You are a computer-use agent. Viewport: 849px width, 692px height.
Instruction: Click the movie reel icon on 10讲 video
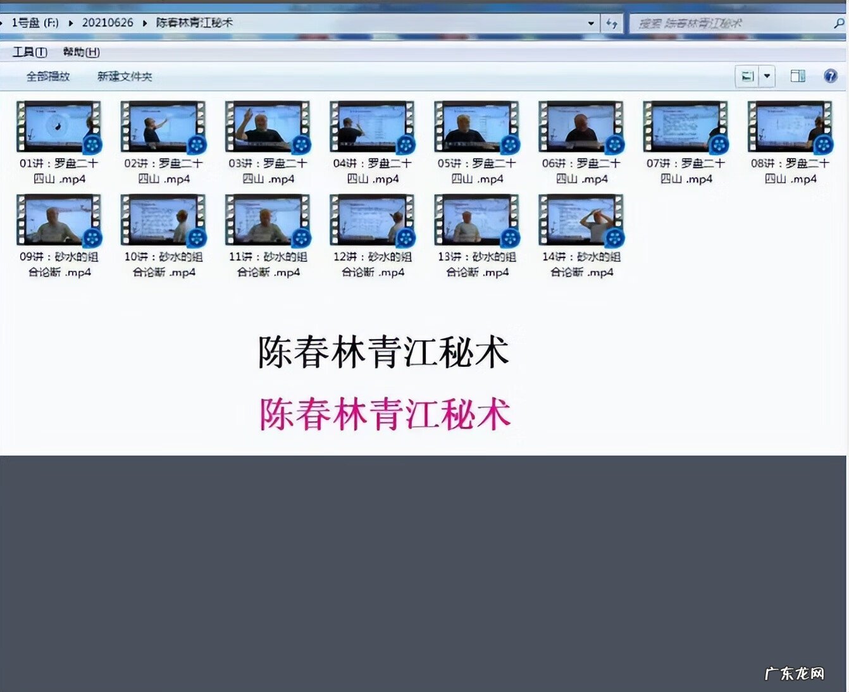[x=196, y=239]
